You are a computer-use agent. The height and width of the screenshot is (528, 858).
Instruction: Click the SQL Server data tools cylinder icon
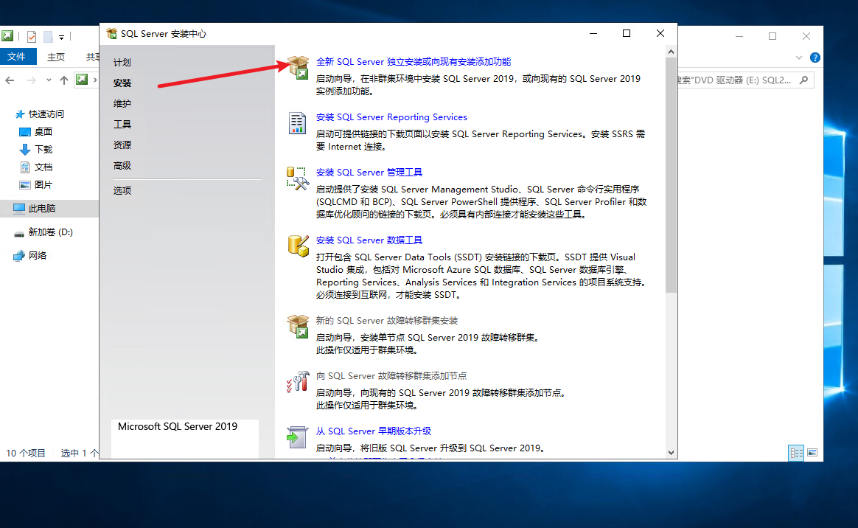(298, 246)
